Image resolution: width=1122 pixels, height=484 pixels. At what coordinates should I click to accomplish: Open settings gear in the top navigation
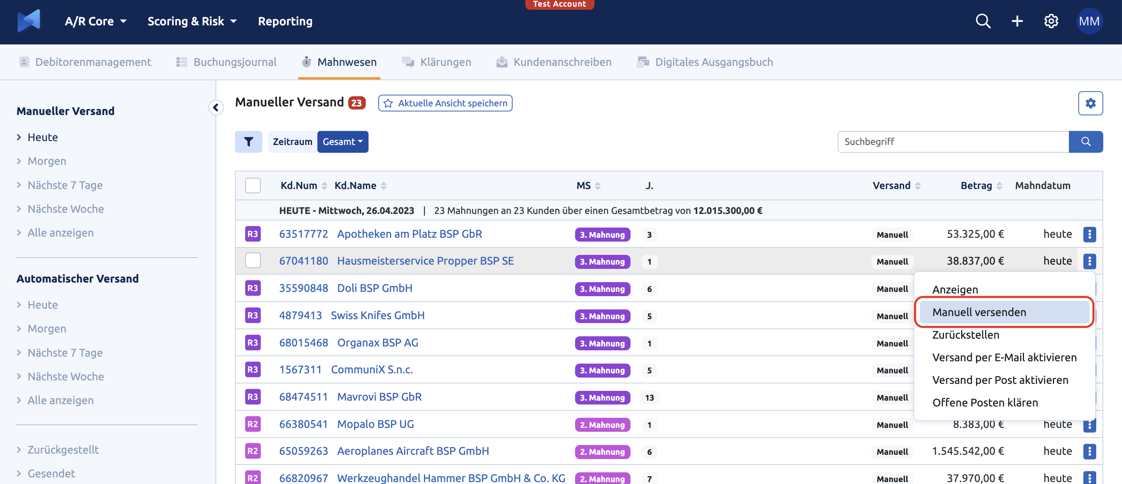tap(1051, 21)
